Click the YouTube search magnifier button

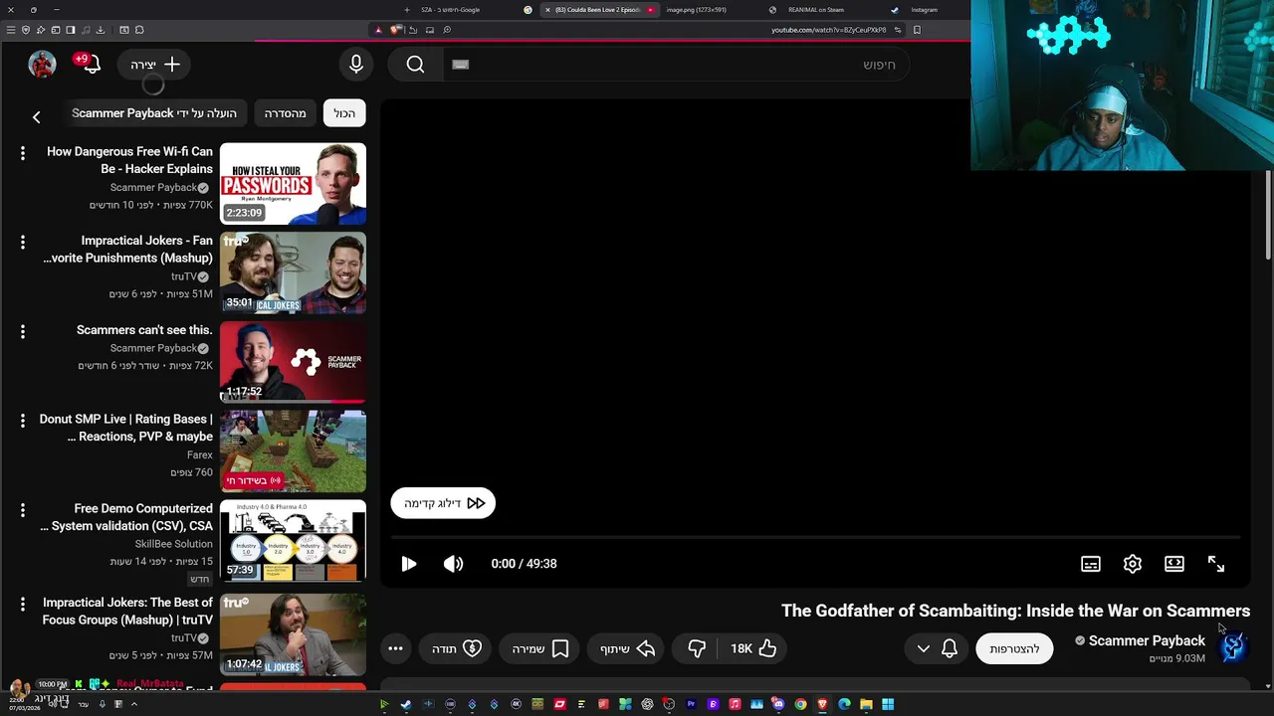tap(415, 65)
